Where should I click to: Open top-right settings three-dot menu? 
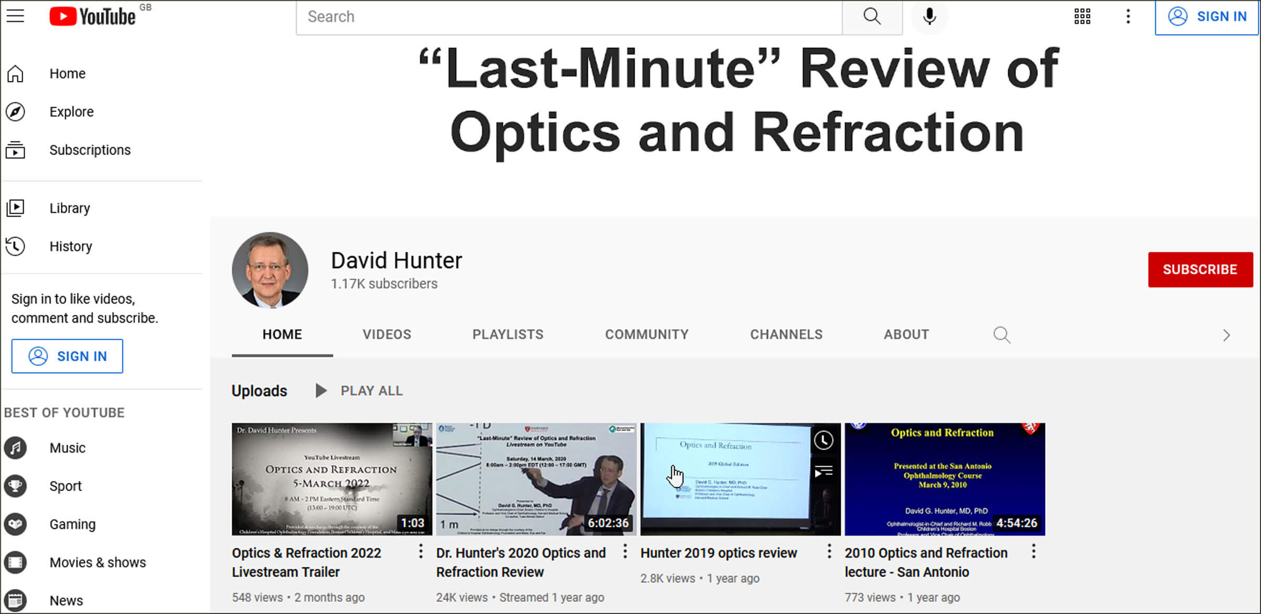click(1128, 16)
